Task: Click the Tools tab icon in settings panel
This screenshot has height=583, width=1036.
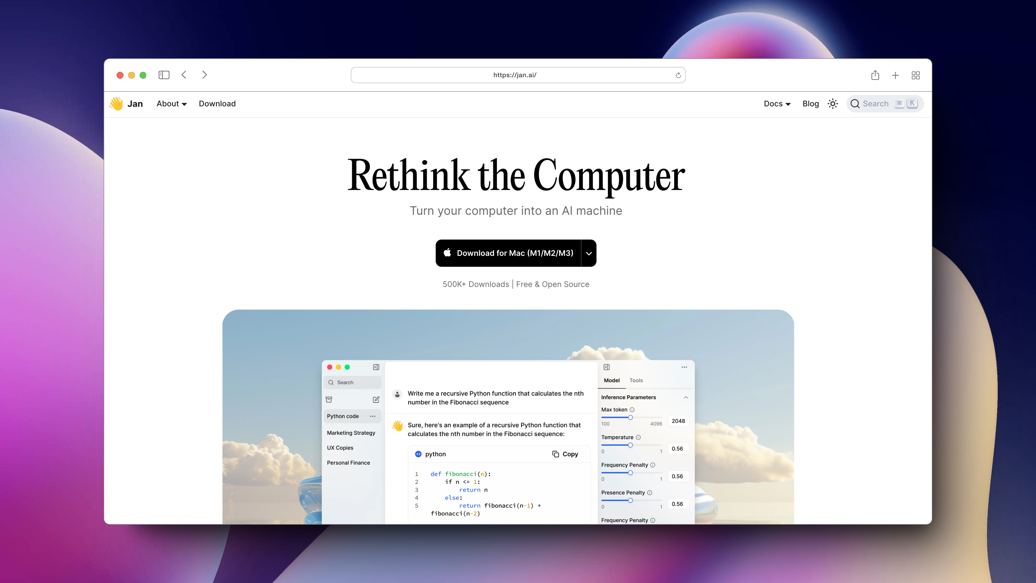Action: 635,380
